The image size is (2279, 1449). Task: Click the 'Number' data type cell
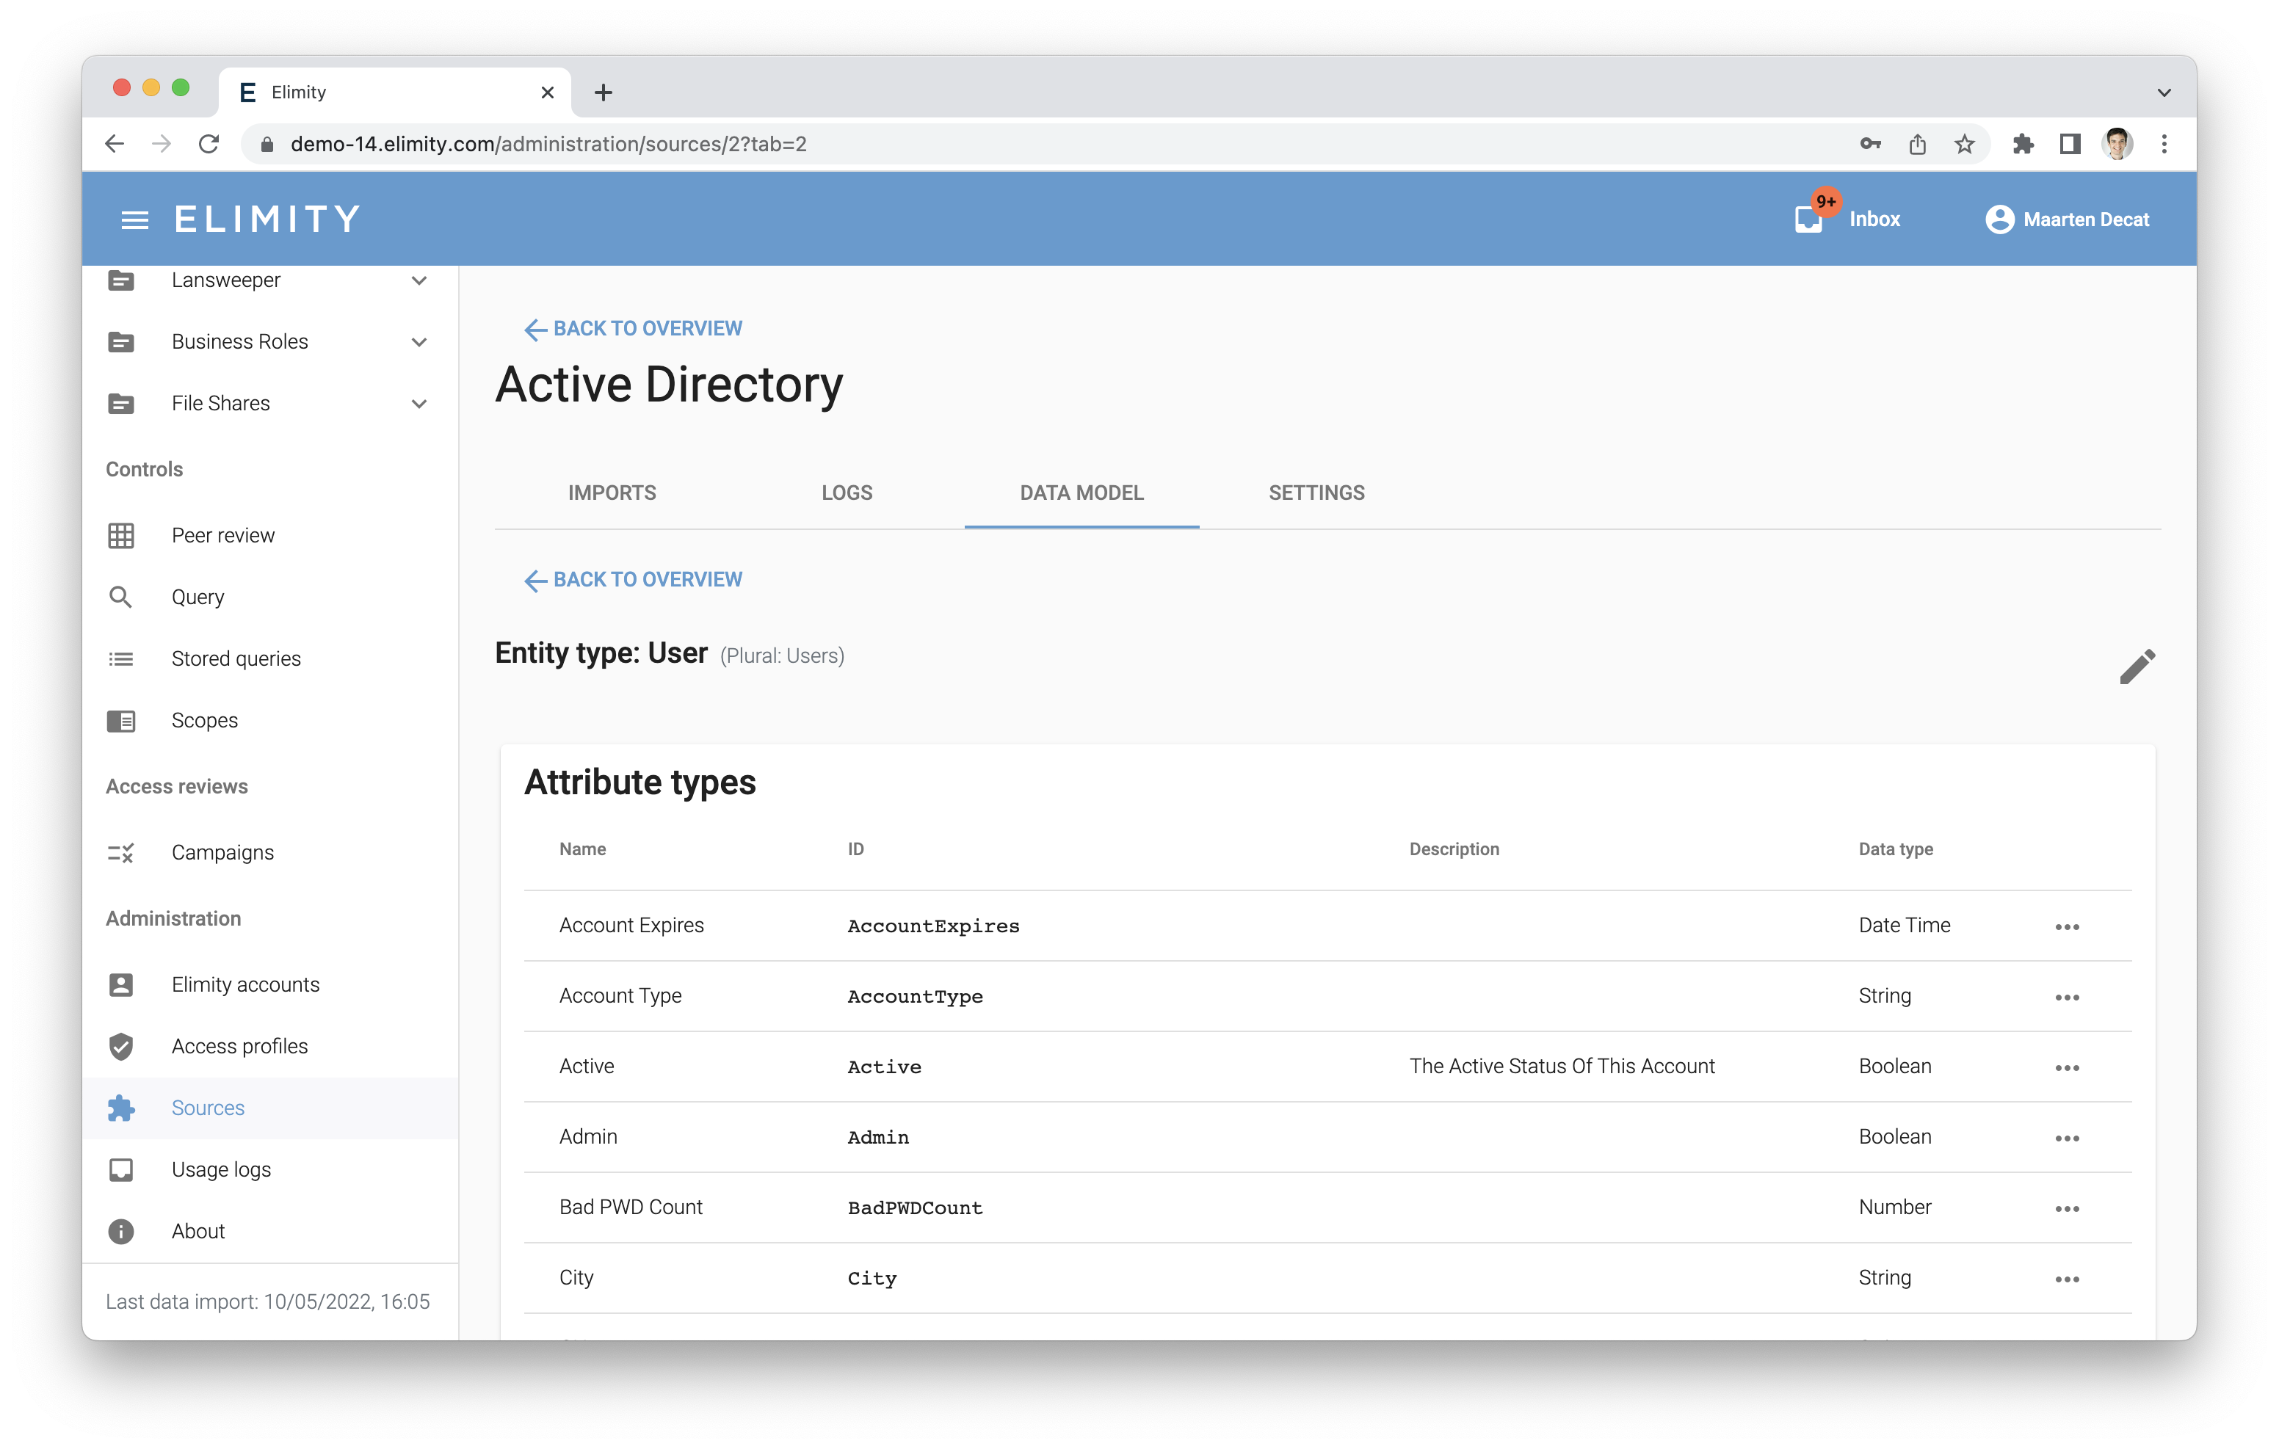pos(1895,1207)
